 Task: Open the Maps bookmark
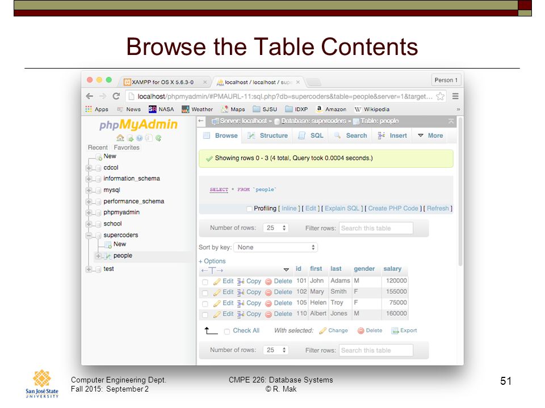point(233,109)
